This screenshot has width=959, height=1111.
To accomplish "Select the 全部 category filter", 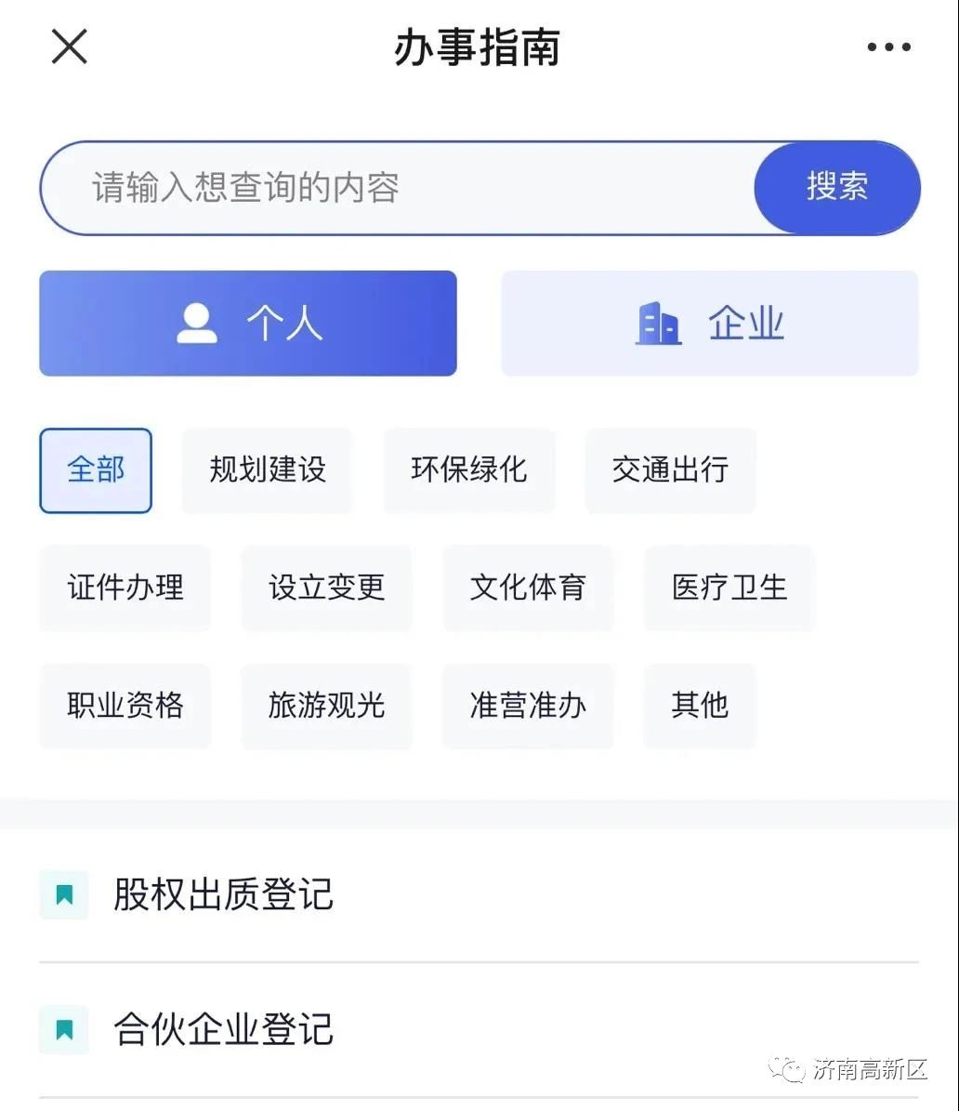I will pos(96,470).
